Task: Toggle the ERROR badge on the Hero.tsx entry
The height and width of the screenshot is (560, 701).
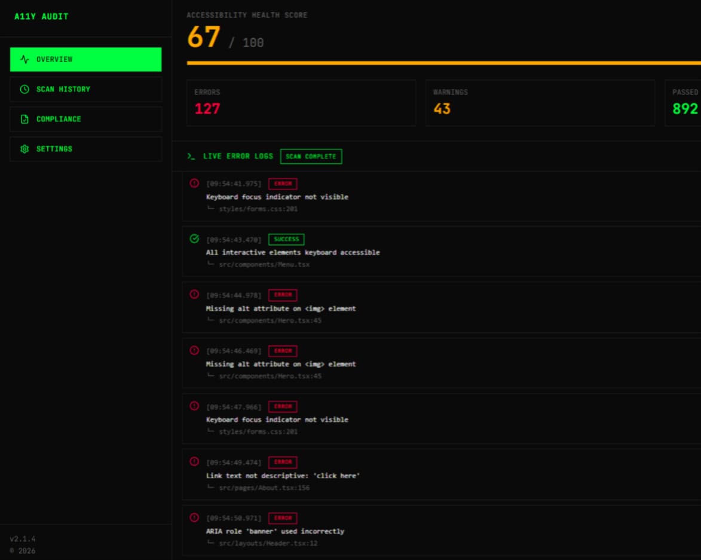Action: point(282,295)
